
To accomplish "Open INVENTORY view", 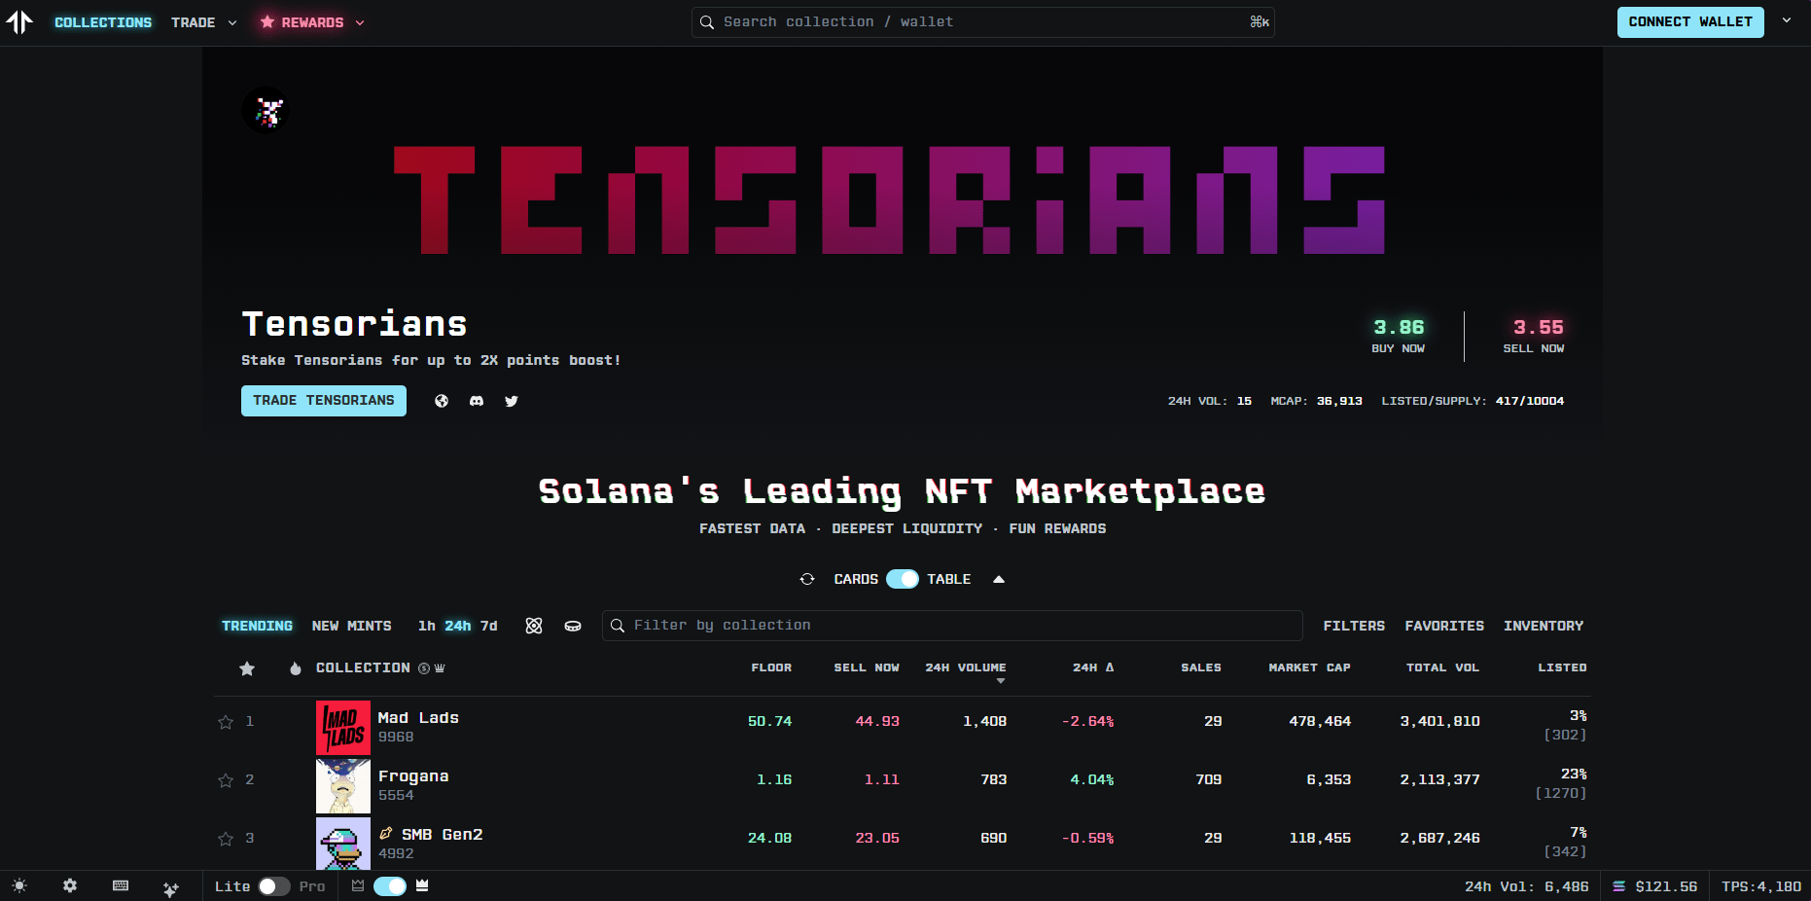I will 1544,626.
